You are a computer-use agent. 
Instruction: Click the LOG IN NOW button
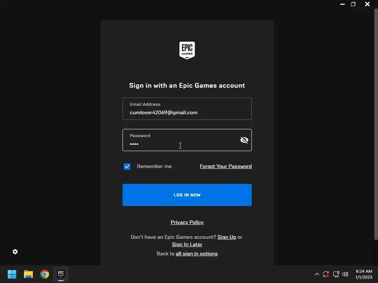point(187,195)
